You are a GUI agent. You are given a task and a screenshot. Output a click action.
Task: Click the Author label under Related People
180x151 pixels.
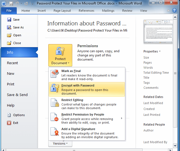148,130
